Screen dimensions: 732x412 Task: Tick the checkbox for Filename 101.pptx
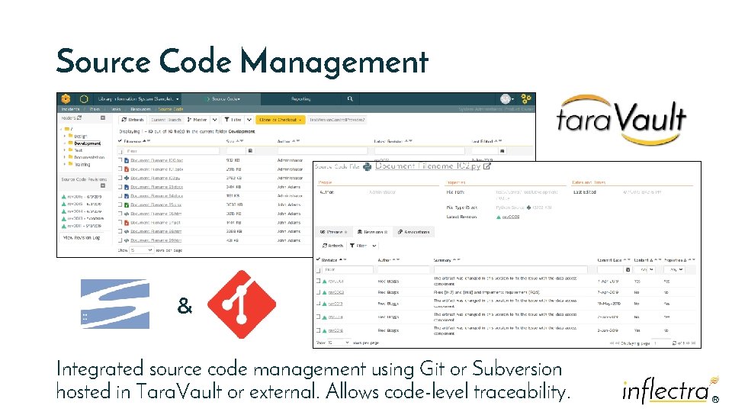tap(120, 169)
